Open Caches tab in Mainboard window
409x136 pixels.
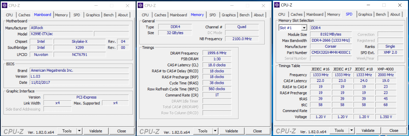point(24,15)
